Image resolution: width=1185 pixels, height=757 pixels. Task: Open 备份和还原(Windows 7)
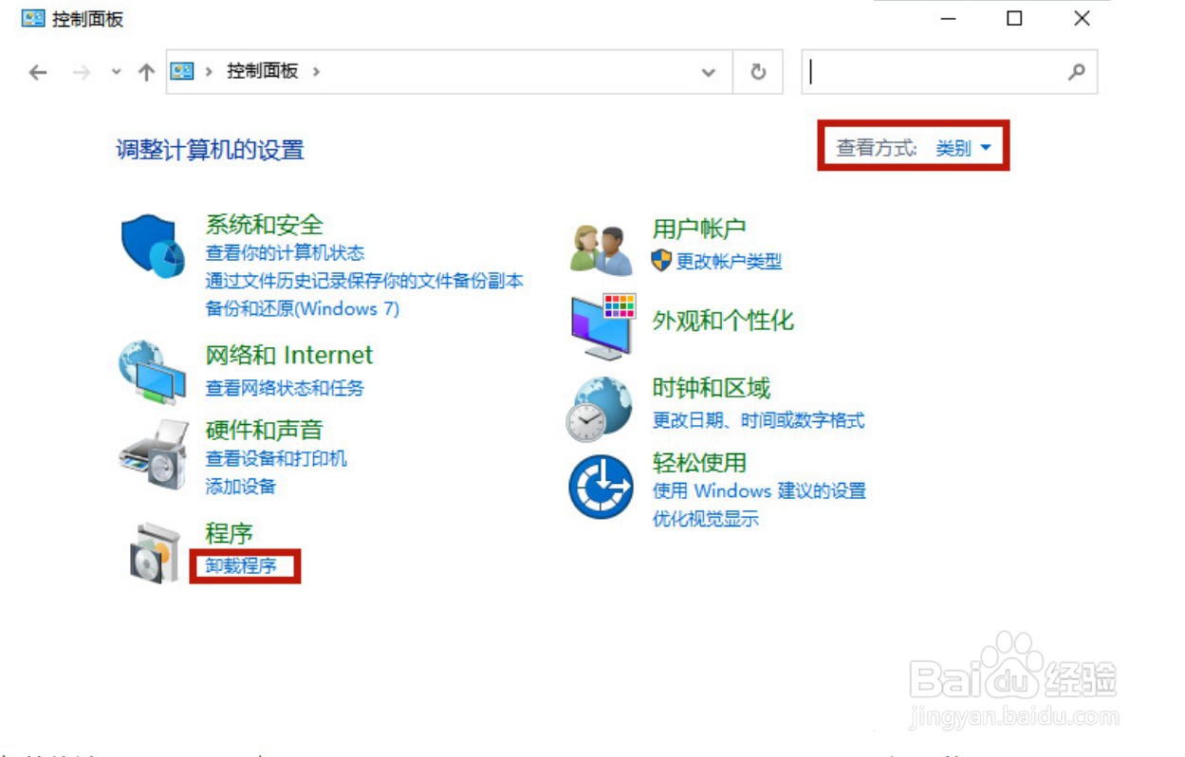pyautogui.click(x=300, y=308)
